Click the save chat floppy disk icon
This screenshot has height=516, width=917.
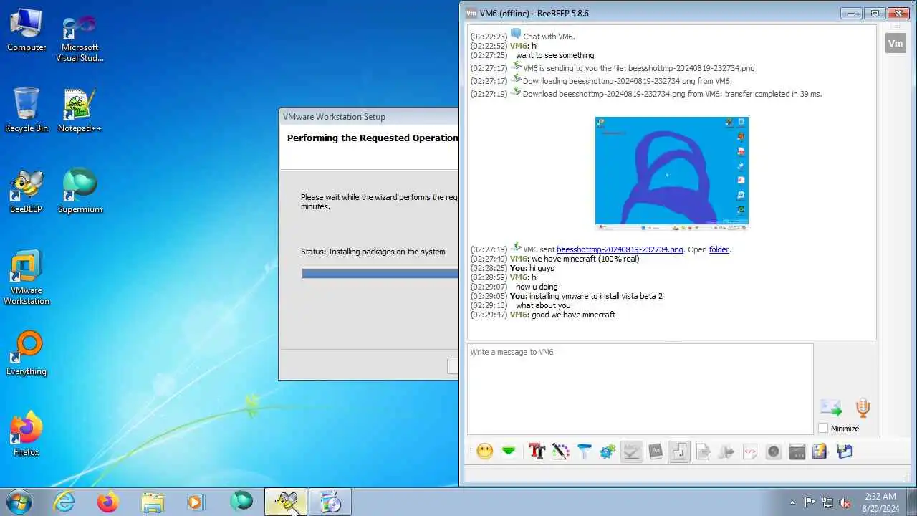tap(820, 451)
